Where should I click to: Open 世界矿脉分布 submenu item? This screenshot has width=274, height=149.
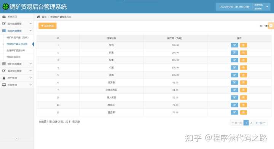click(14, 57)
